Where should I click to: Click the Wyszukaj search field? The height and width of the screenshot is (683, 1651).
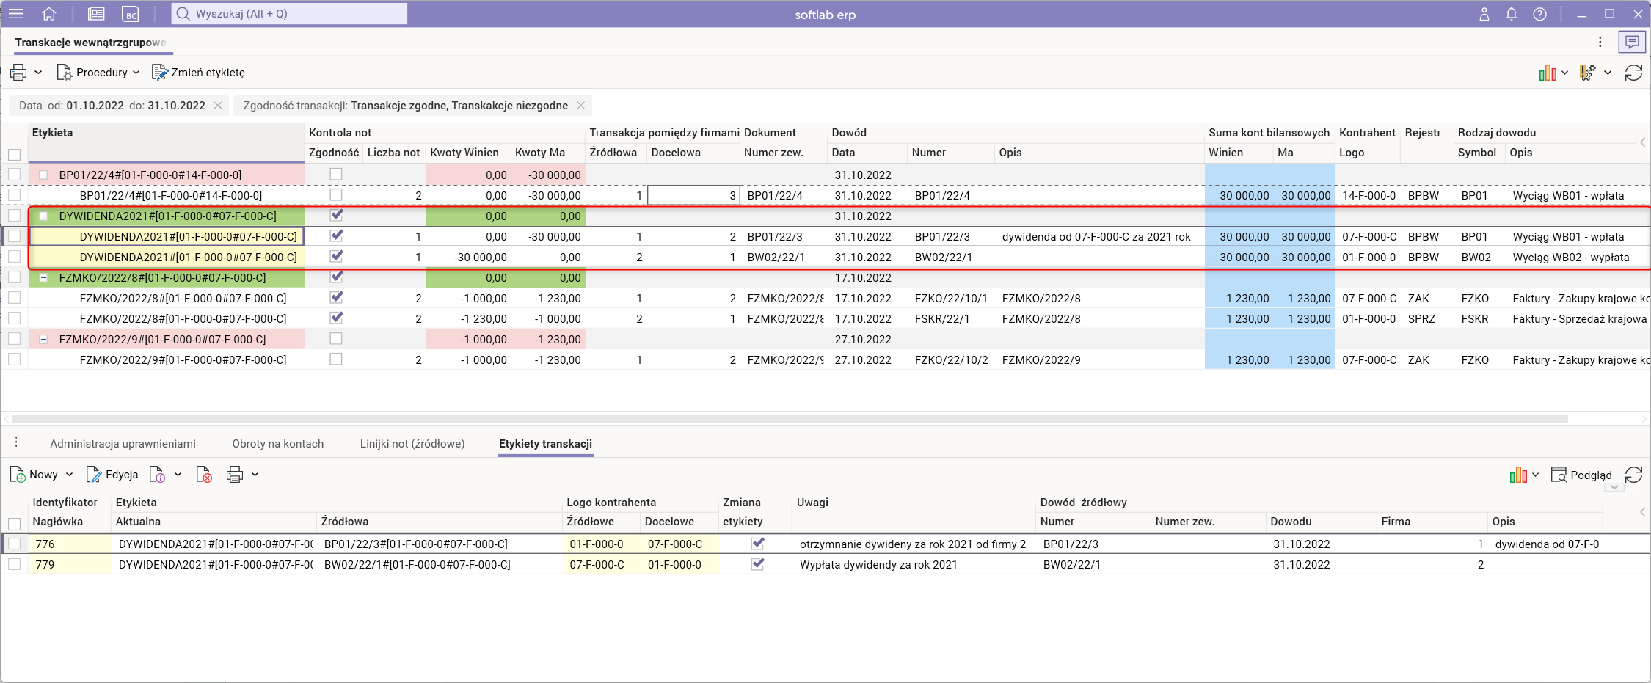[290, 14]
